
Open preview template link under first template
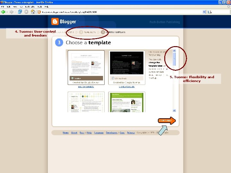click(x=86, y=86)
